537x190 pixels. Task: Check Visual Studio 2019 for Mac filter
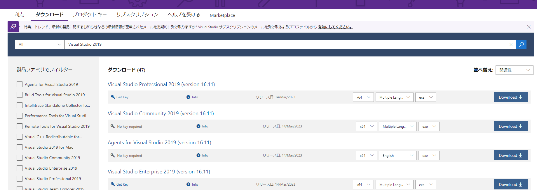(x=20, y=147)
